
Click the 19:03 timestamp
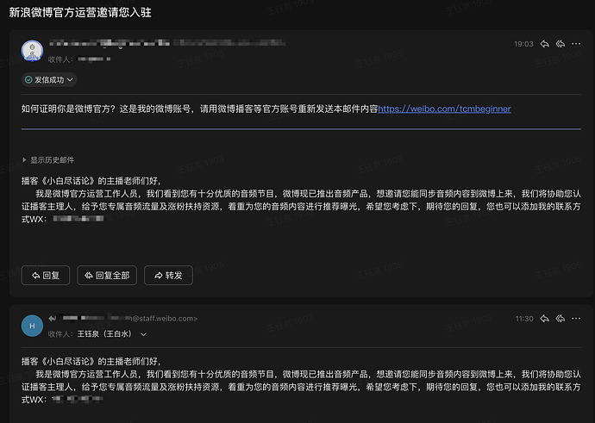pos(523,44)
